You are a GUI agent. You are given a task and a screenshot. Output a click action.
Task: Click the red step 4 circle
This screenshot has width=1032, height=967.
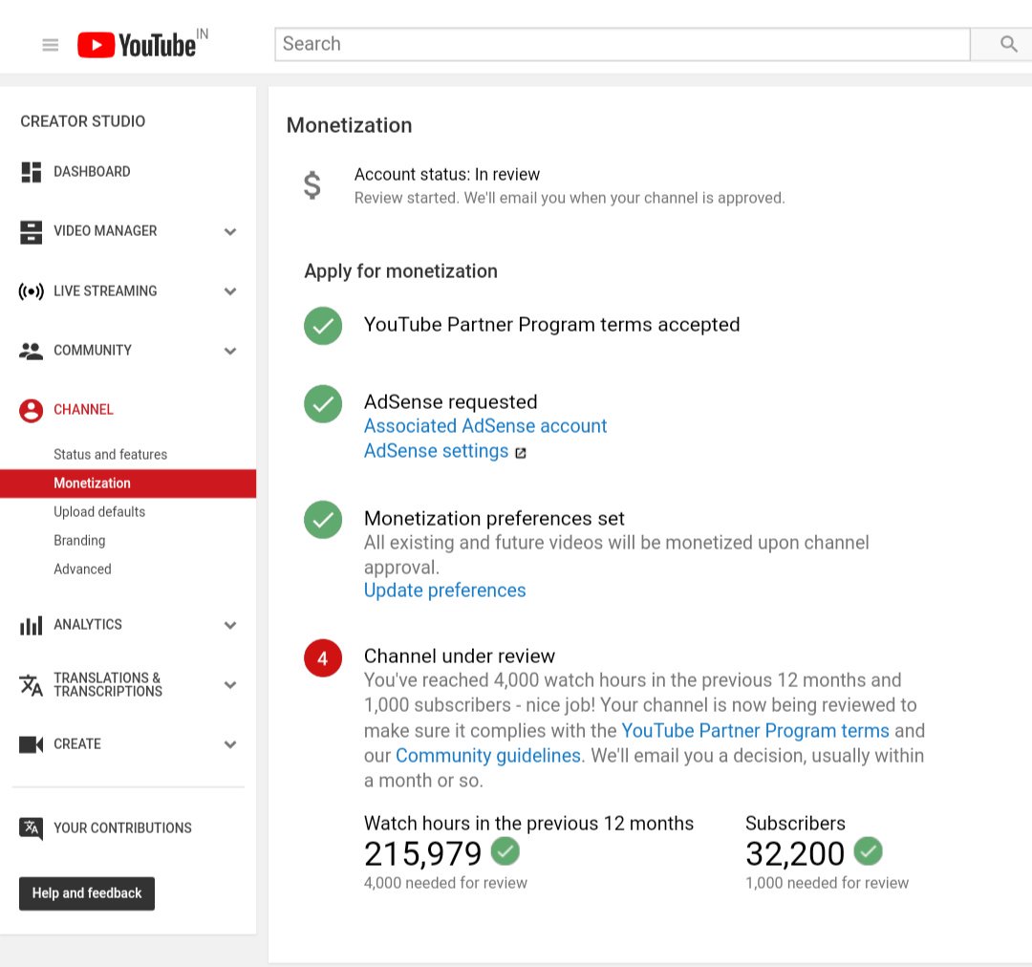point(323,657)
